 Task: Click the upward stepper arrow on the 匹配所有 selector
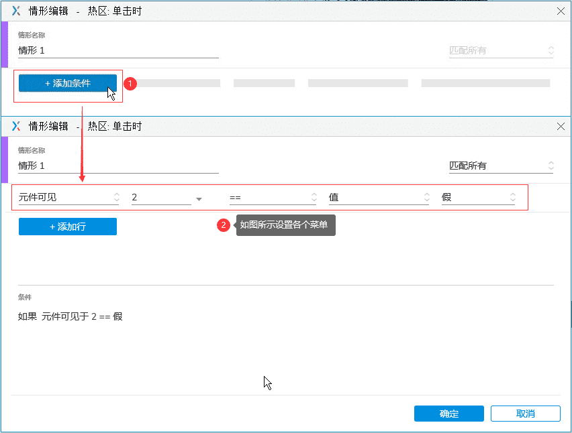(x=551, y=163)
